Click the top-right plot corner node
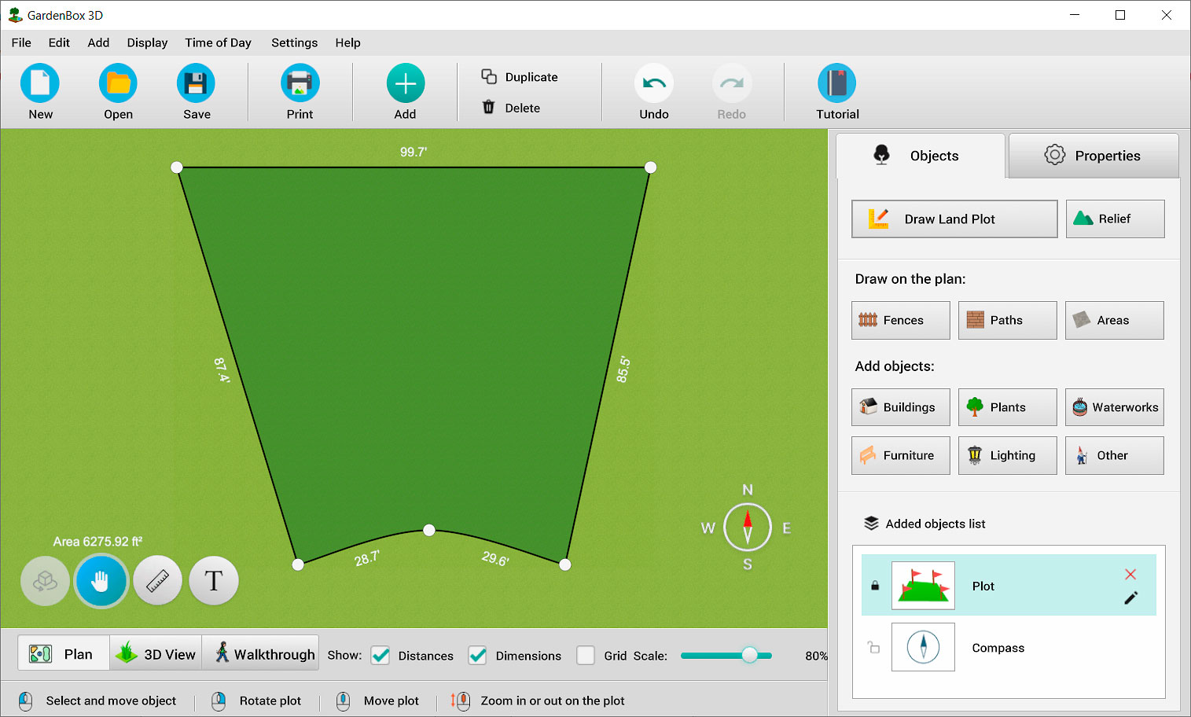The image size is (1191, 717). tap(650, 167)
